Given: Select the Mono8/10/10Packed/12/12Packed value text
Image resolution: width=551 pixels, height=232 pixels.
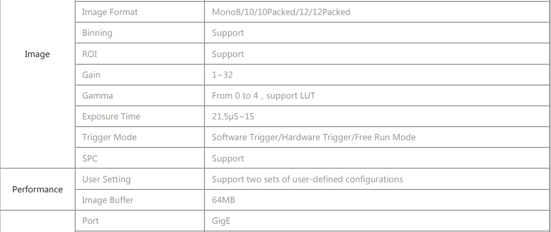Looking at the screenshot, I should [x=281, y=13].
